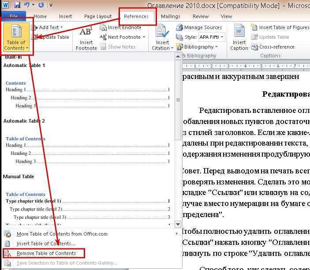
Task: Click Insert Footnote AB icon
Action: click(x=86, y=32)
